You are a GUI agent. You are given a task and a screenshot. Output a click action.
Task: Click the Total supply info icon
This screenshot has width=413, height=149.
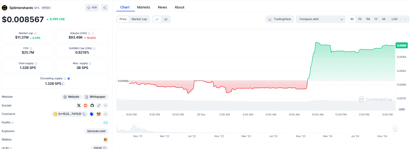(x=36, y=63)
